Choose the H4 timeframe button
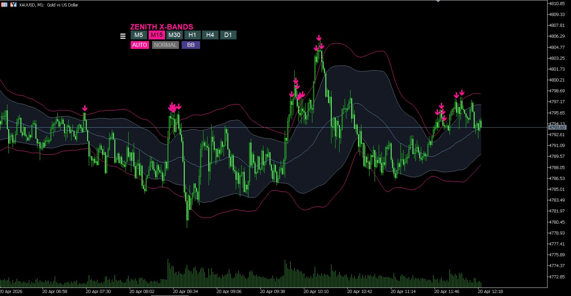This screenshot has width=571, height=296. tap(210, 35)
